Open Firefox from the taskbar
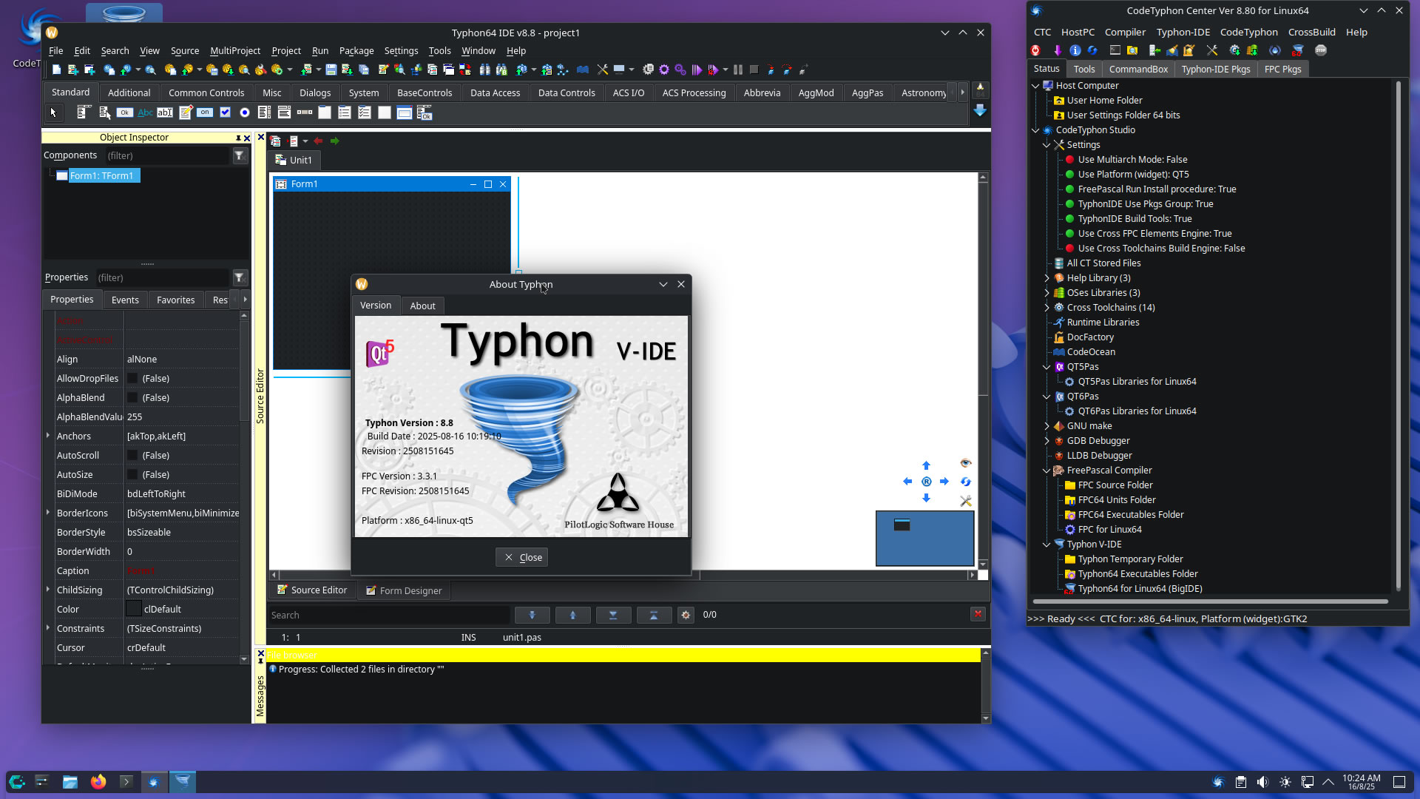The height and width of the screenshot is (799, 1420). click(x=98, y=781)
